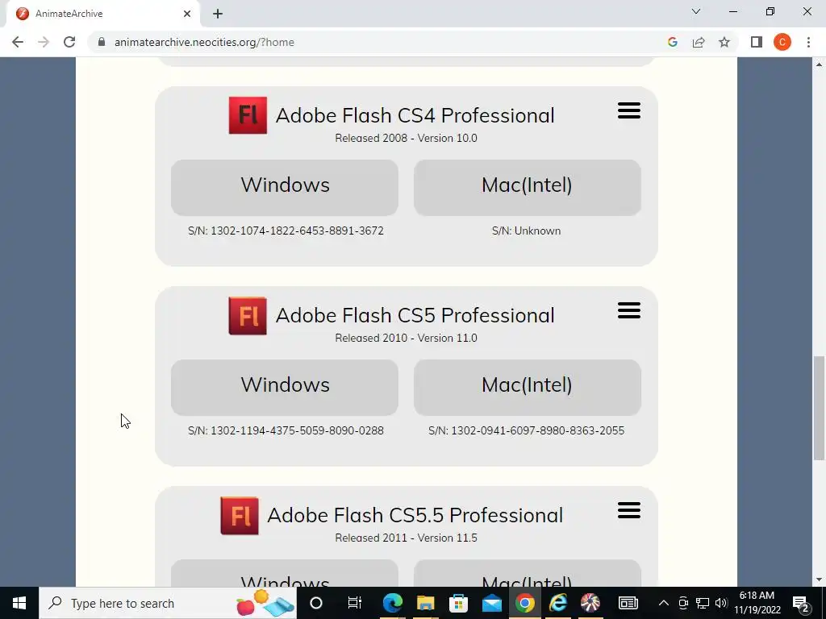Open Chrome's three-dot menu
This screenshot has height=619, width=826.
[808, 42]
